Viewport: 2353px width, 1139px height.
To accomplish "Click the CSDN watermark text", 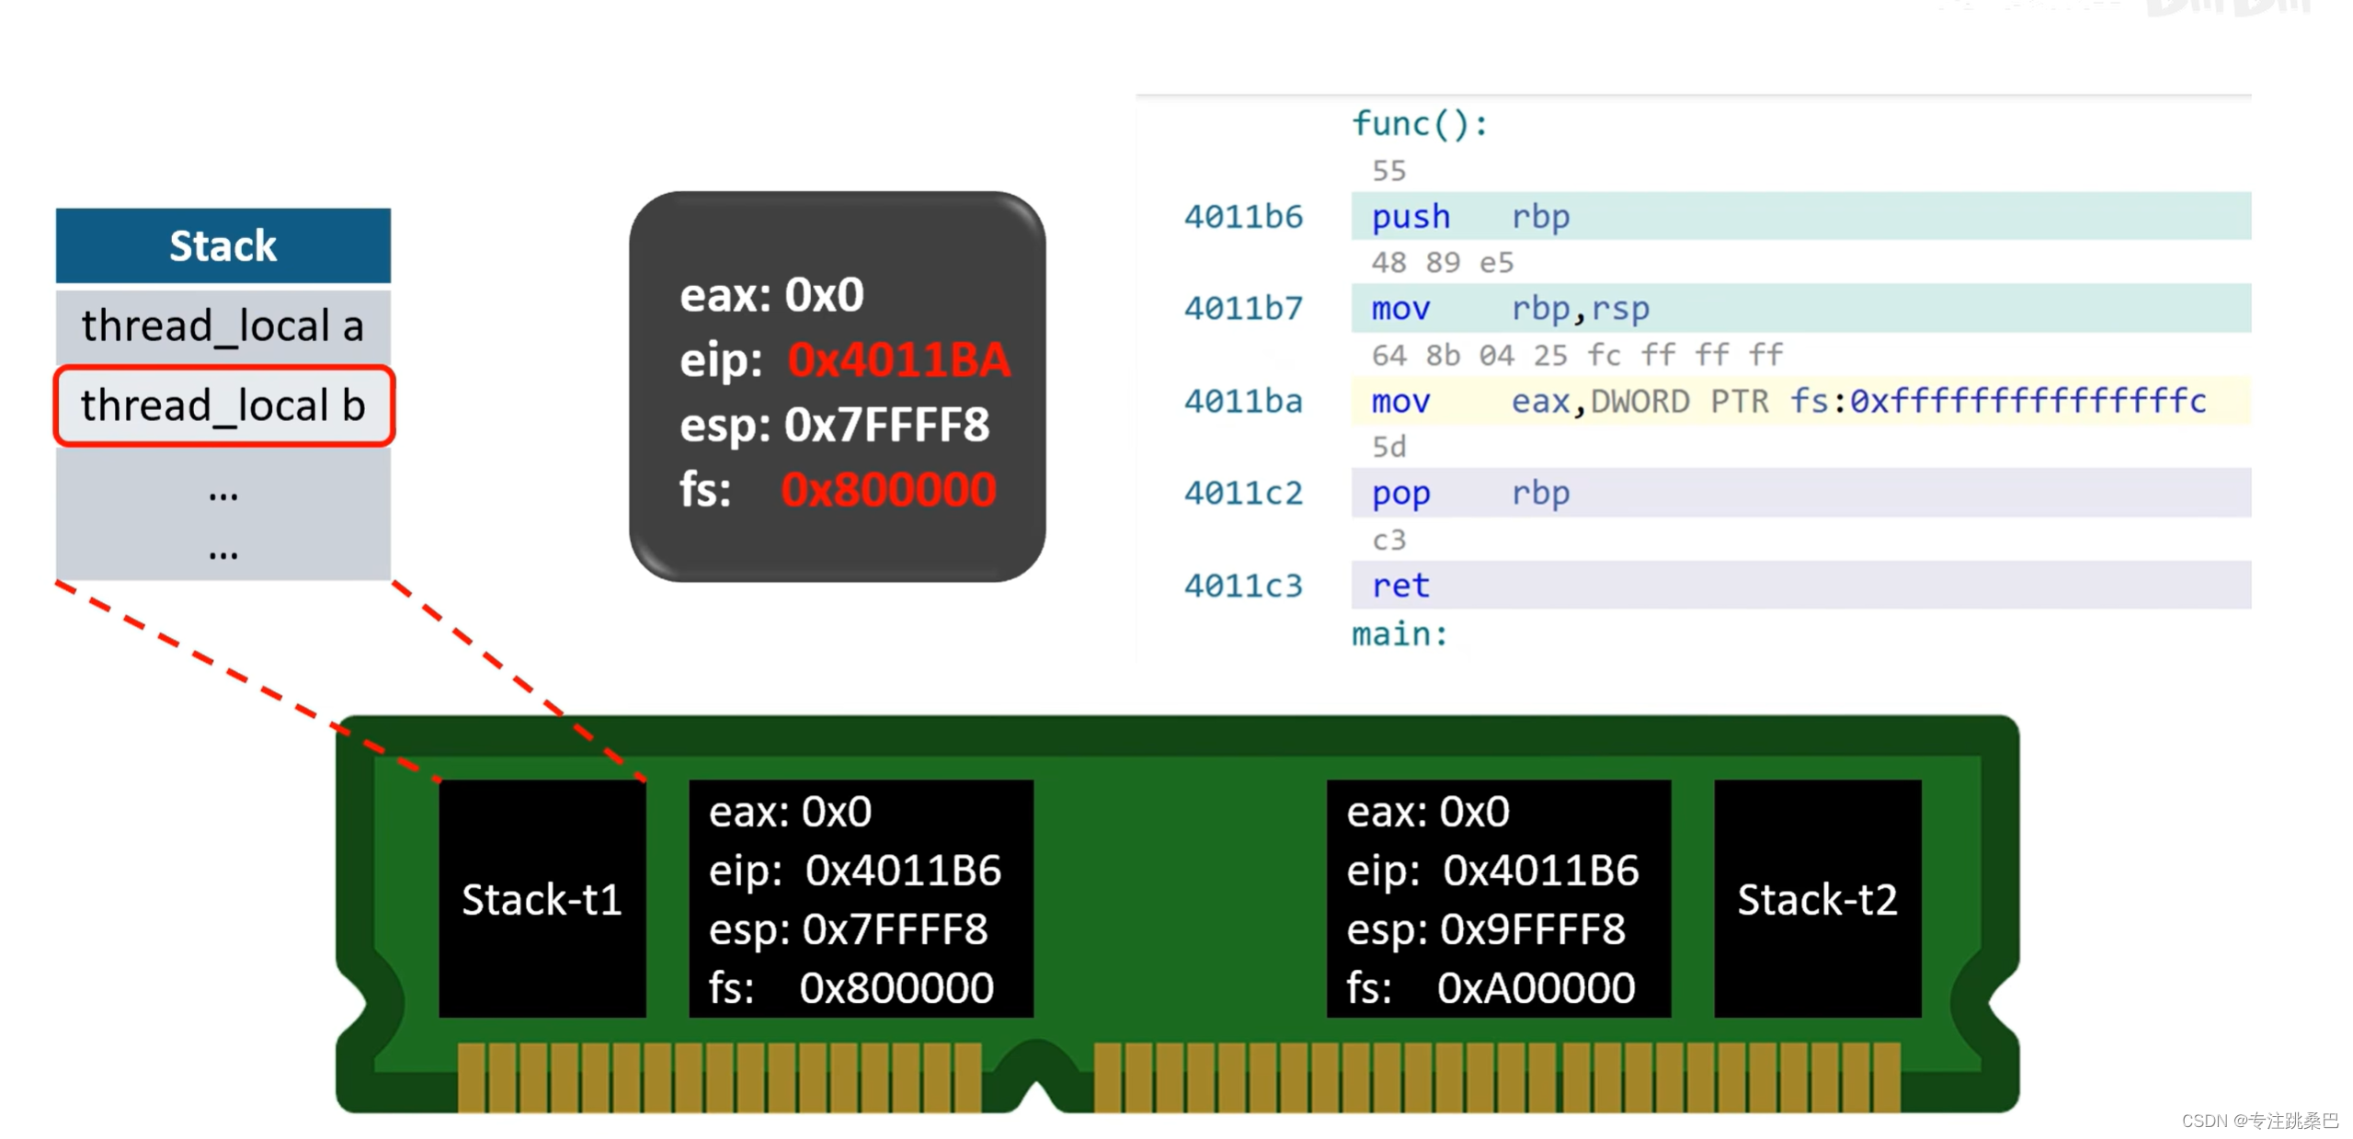I will pyautogui.click(x=2258, y=1121).
